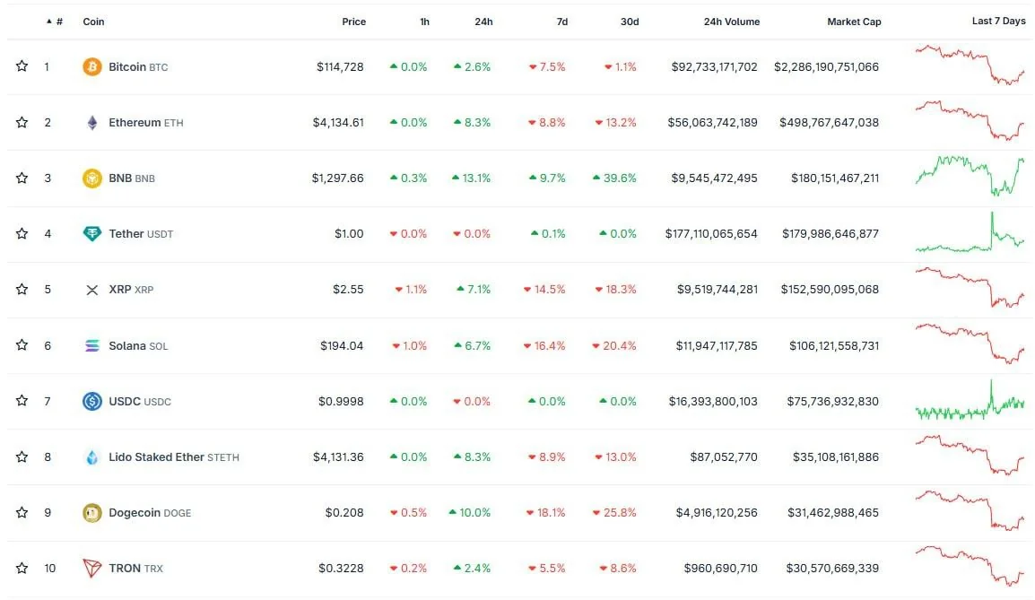Click the XRP logo icon
The height and width of the screenshot is (600, 1035).
(x=91, y=290)
